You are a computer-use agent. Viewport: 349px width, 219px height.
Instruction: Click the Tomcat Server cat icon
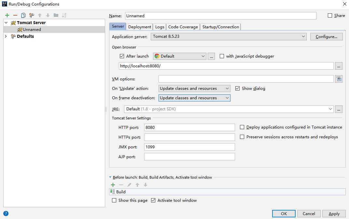coord(13,23)
